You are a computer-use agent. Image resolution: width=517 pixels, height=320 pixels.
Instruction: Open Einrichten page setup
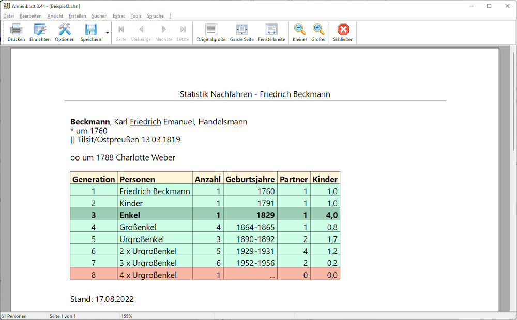click(x=40, y=29)
